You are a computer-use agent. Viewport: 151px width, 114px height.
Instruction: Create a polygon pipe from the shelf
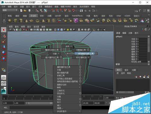[x=48, y=20]
